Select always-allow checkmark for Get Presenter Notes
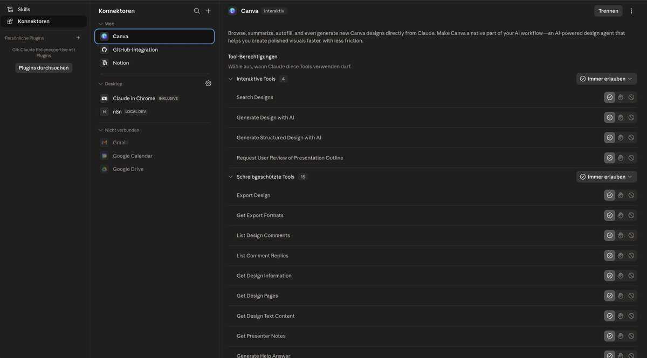Screen dimensions: 647x358 610,336
